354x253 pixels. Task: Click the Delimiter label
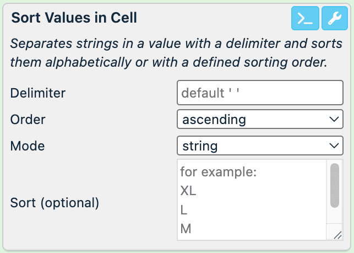click(38, 93)
